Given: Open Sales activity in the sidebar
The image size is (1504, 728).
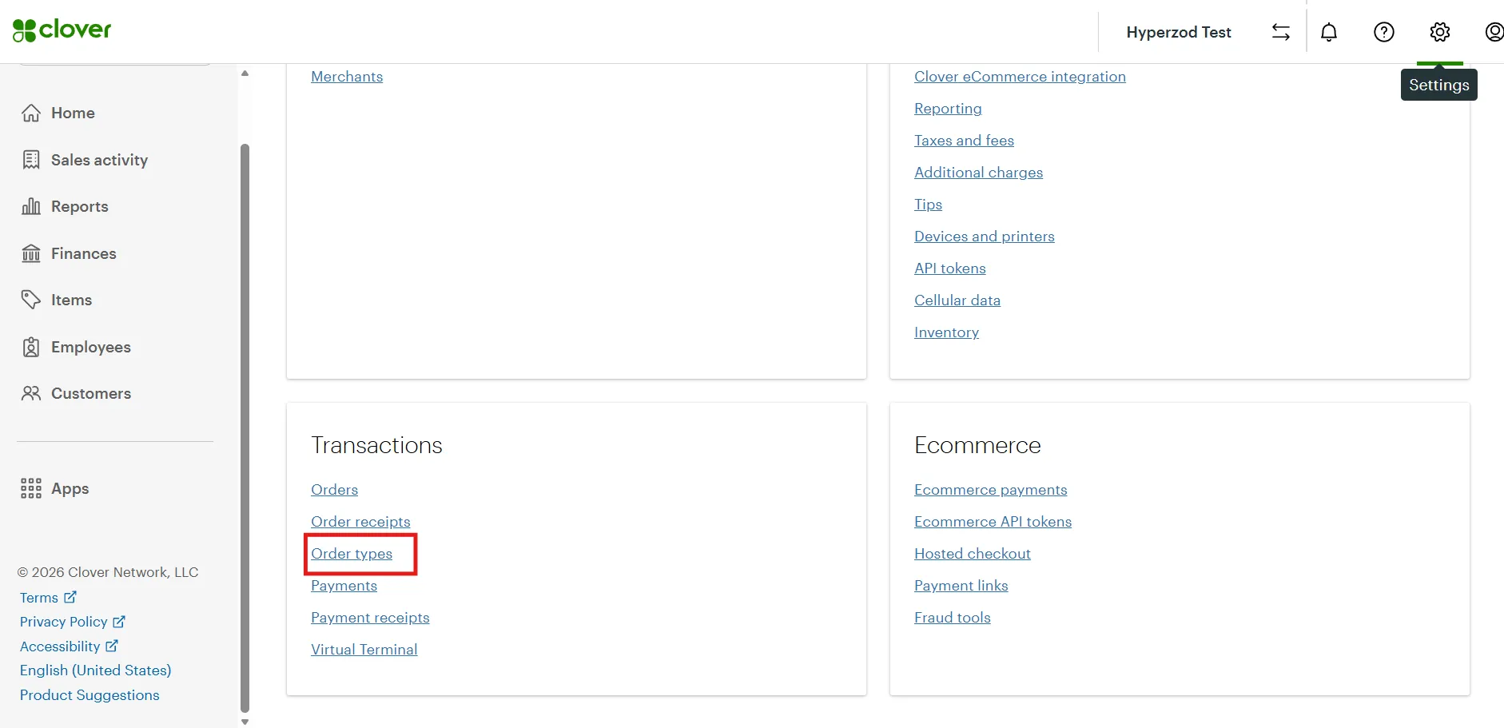Looking at the screenshot, I should pyautogui.click(x=85, y=160).
